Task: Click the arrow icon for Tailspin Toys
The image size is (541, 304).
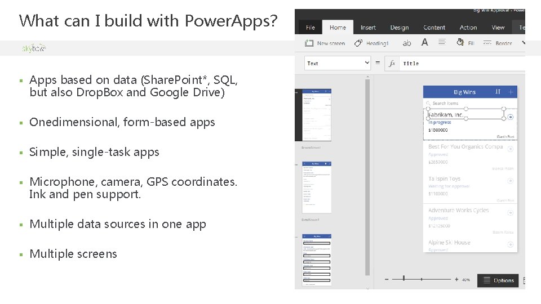Action: [x=511, y=181]
